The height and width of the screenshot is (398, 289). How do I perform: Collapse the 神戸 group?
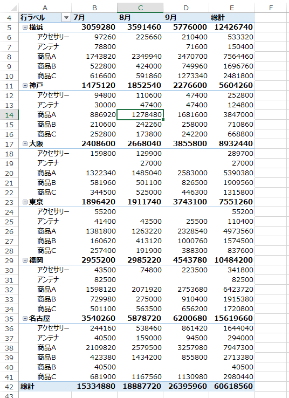[x=25, y=86]
